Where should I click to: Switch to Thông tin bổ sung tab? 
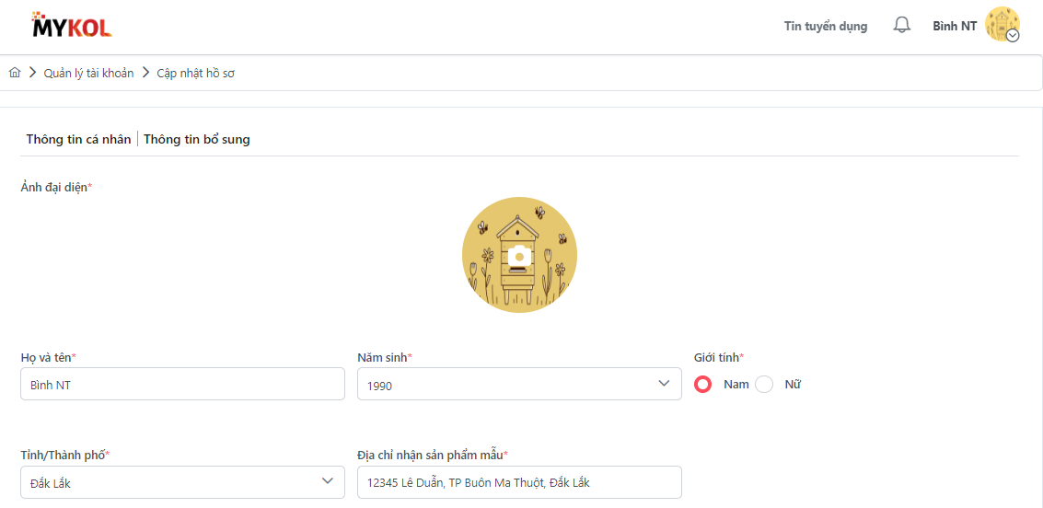pyautogui.click(x=197, y=140)
